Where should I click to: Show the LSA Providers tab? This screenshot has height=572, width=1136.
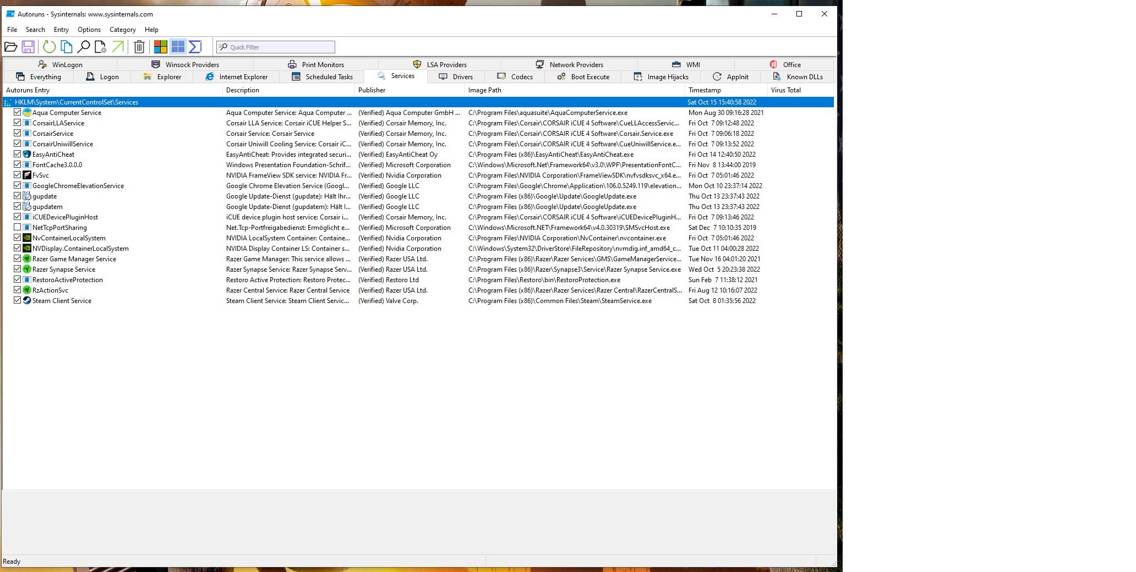coord(440,65)
